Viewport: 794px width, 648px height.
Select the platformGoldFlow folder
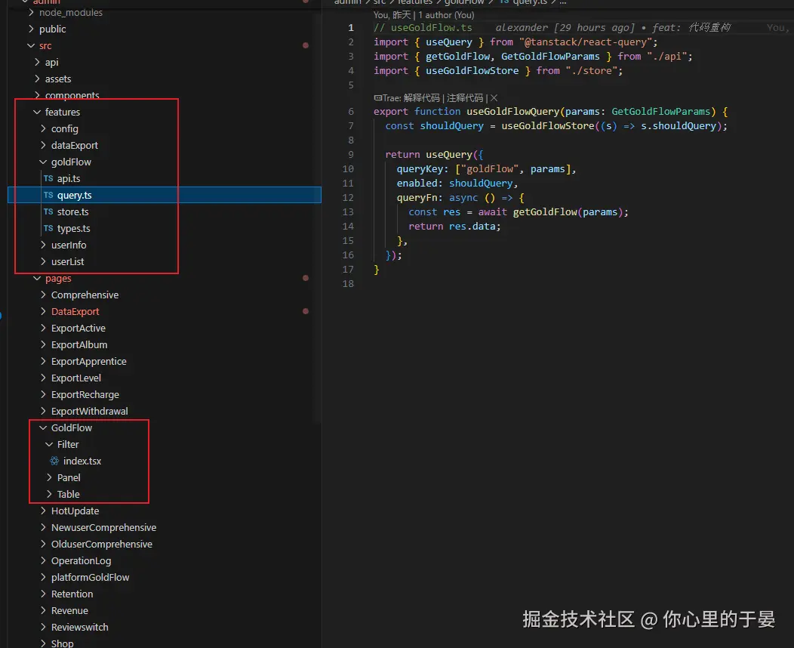click(x=90, y=578)
